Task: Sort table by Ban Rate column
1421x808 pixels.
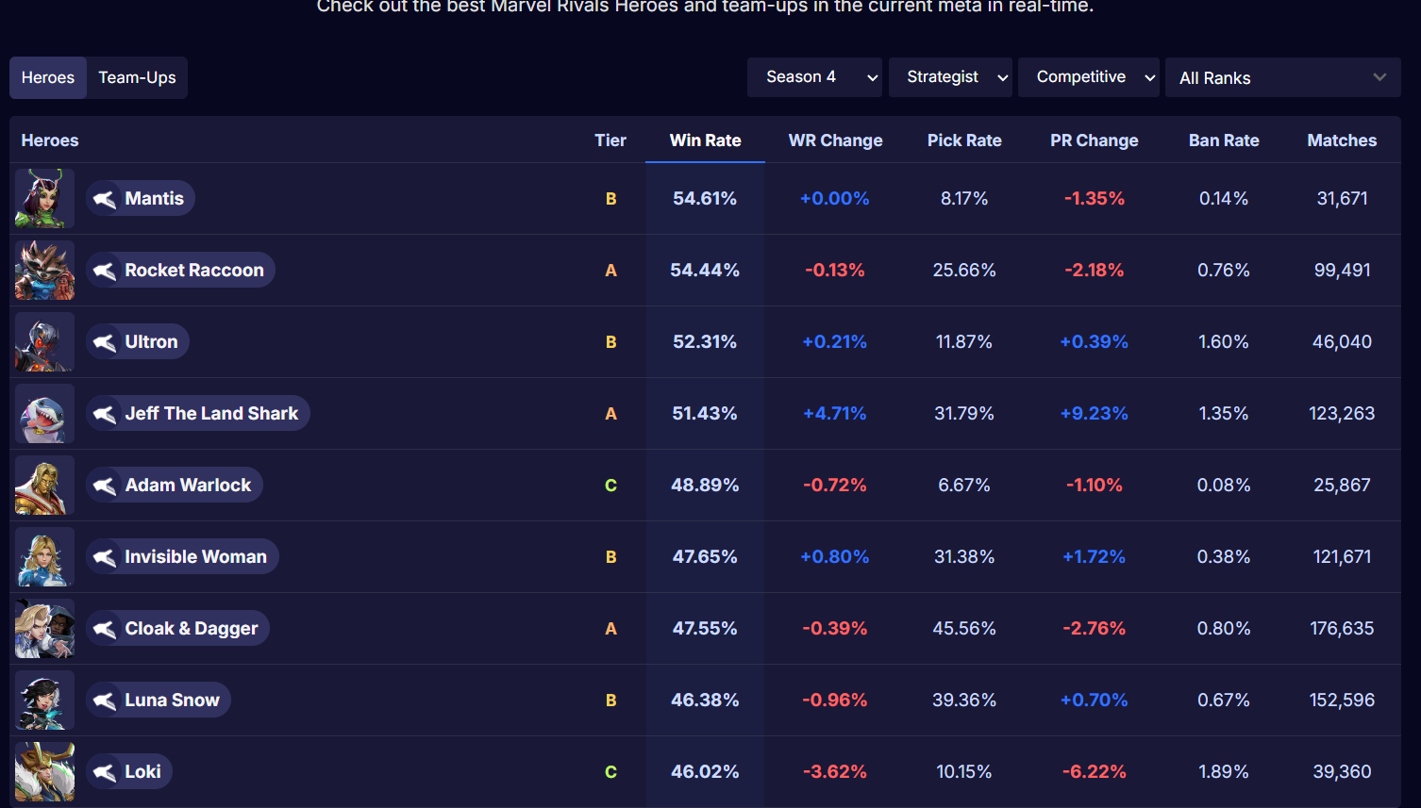Action: (x=1224, y=140)
